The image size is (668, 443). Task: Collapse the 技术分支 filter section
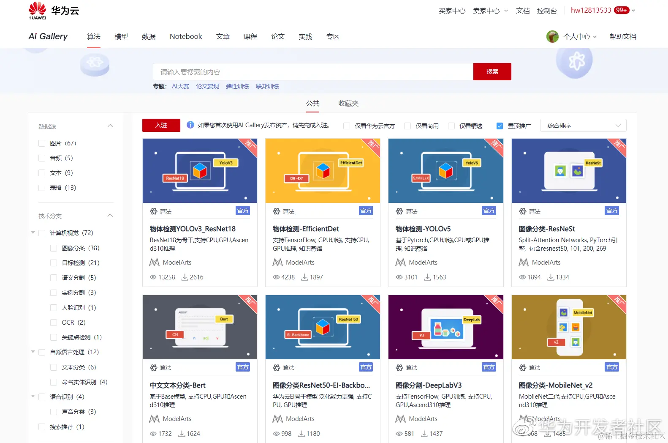click(110, 216)
